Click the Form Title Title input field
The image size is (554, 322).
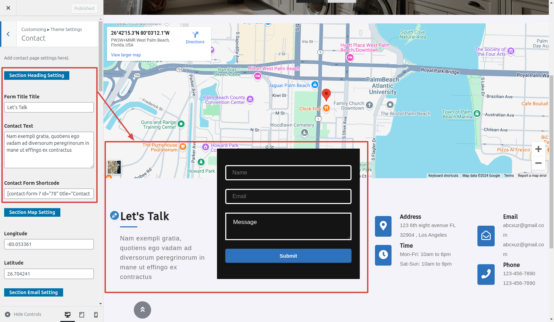point(49,107)
